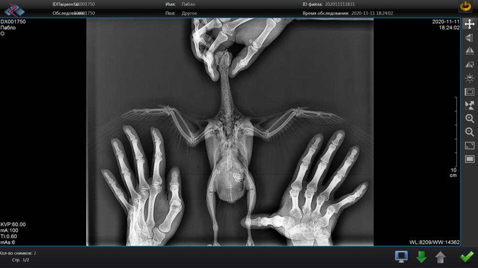478x268 pixels.
Task: Click the fit-to-window corner arrows icon
Action: [469, 145]
